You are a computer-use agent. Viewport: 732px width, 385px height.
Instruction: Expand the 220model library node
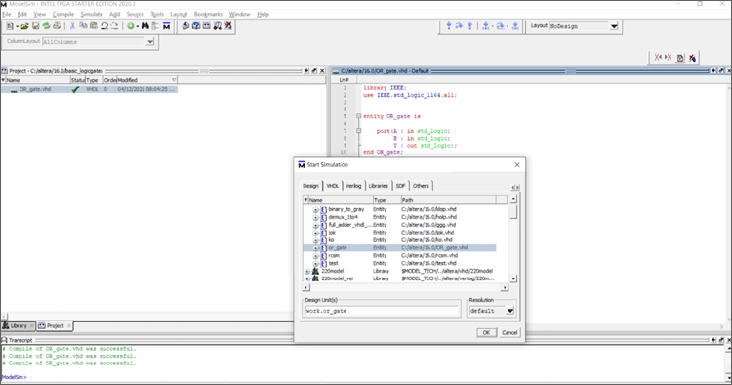307,271
